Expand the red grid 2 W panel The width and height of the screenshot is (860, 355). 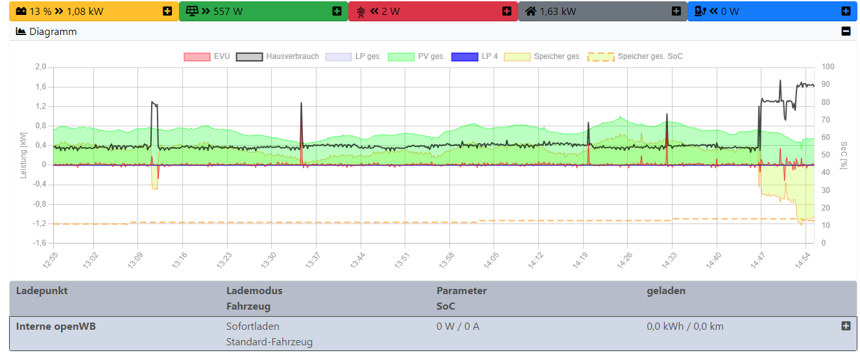click(x=507, y=11)
